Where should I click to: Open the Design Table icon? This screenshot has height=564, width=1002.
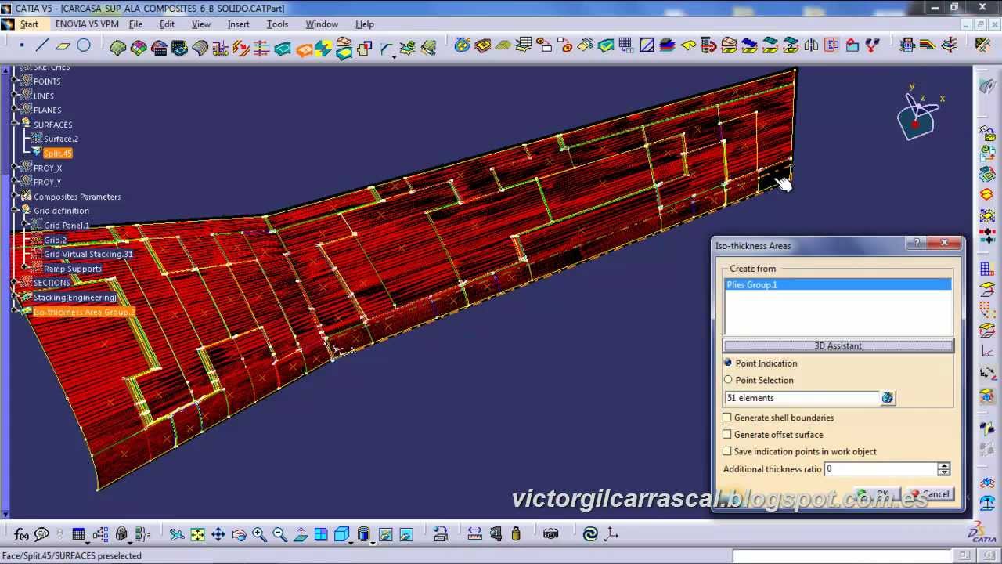point(78,534)
